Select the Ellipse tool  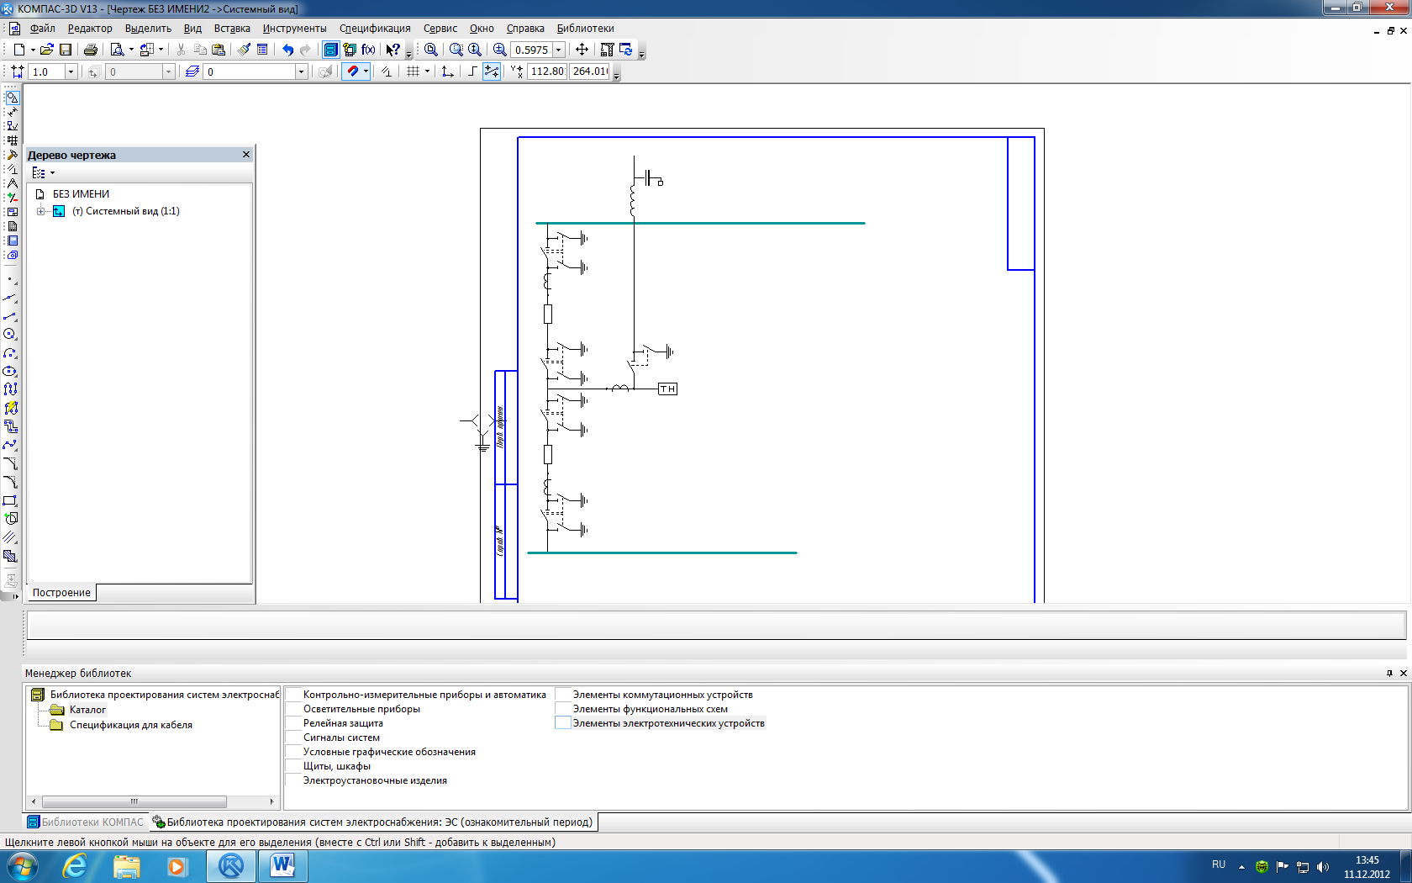pyautogui.click(x=10, y=372)
